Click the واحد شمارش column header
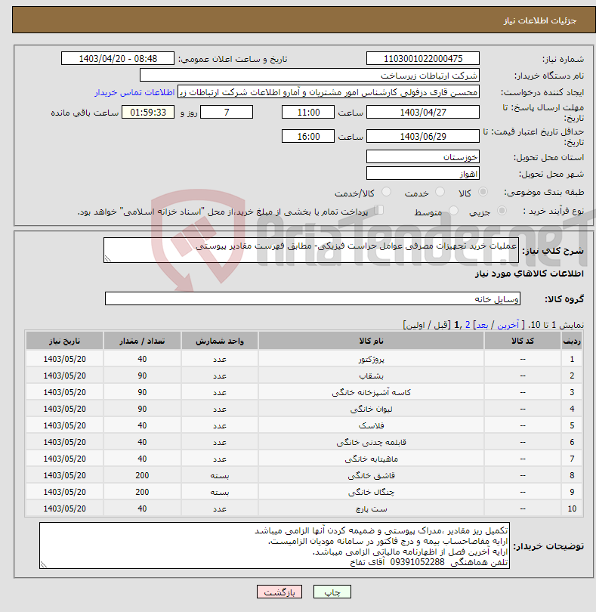Image resolution: width=596 pixels, height=612 pixels. (219, 341)
